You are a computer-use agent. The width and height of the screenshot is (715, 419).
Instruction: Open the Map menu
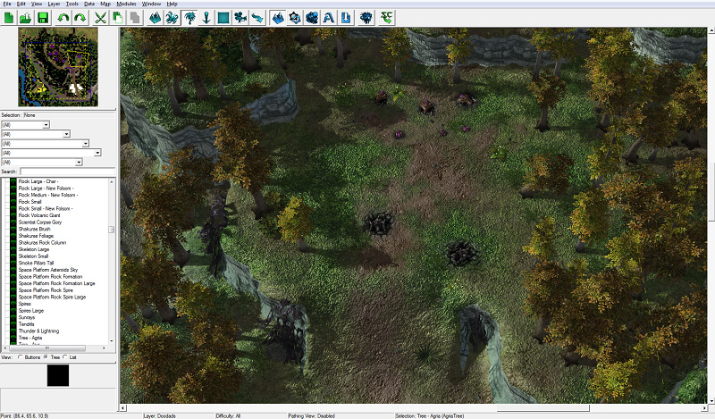click(x=105, y=4)
